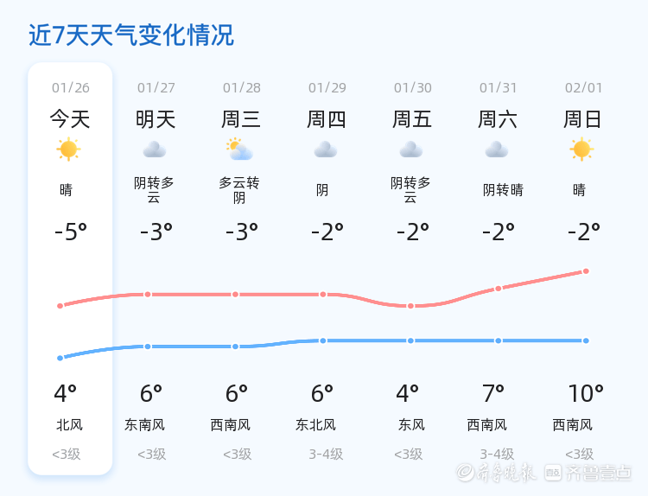Select the 今天 forecast card
The image size is (648, 496).
tap(70, 268)
